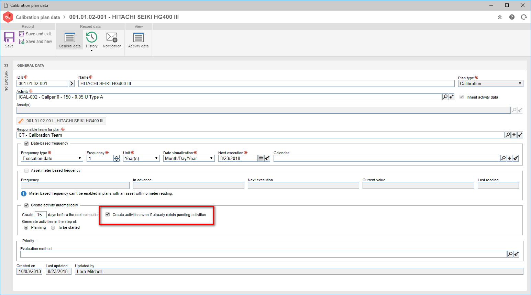
Task: Click Save and exit
Action: point(35,34)
